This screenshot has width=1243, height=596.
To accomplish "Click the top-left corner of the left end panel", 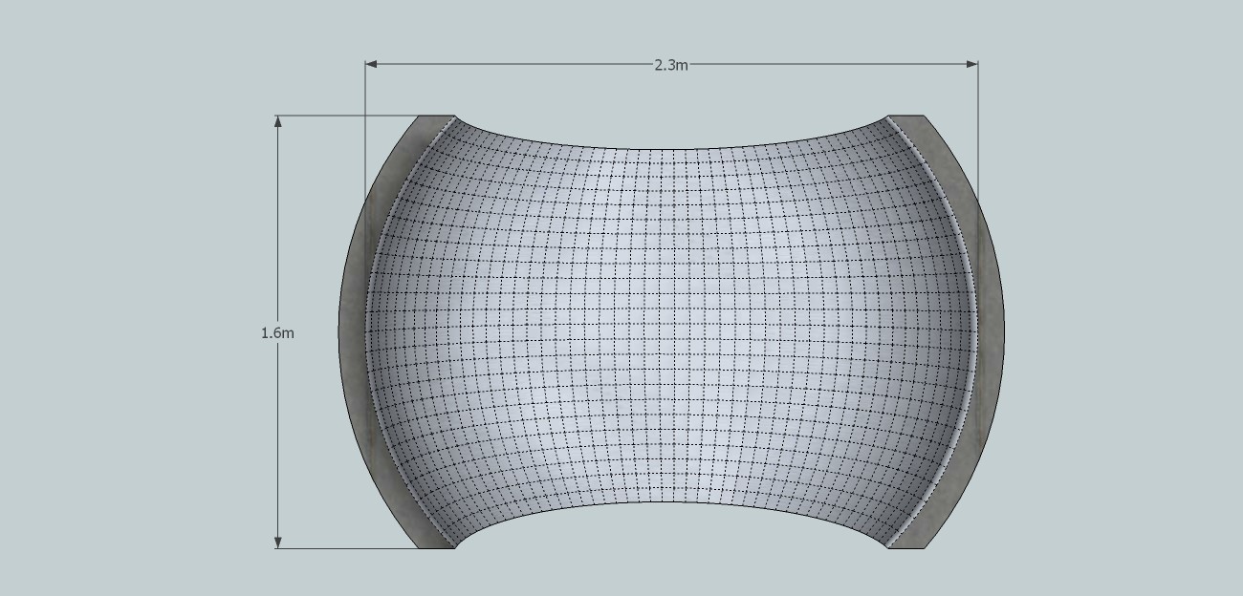I will pyautogui.click(x=421, y=117).
